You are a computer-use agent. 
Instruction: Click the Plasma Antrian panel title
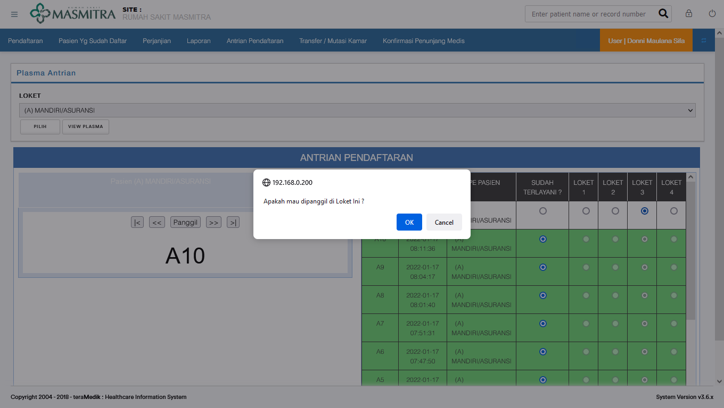point(46,73)
